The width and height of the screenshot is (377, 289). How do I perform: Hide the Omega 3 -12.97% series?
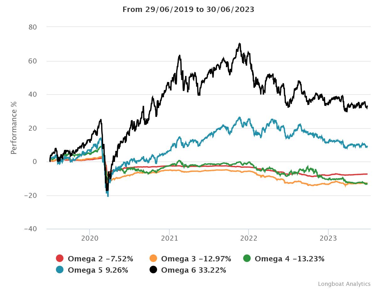[x=196, y=259]
